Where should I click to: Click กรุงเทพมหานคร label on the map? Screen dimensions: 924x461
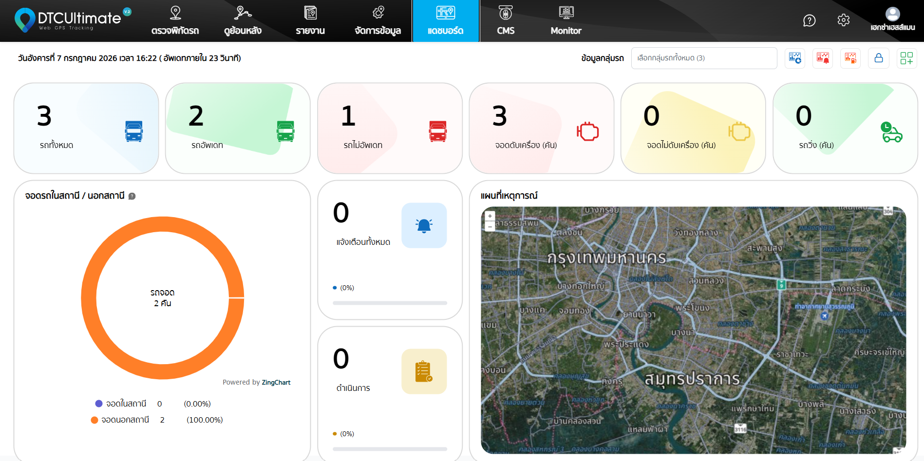pyautogui.click(x=606, y=258)
